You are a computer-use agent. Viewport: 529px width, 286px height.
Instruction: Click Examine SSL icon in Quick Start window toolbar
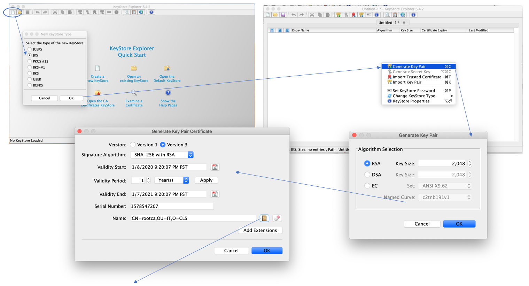point(141,12)
